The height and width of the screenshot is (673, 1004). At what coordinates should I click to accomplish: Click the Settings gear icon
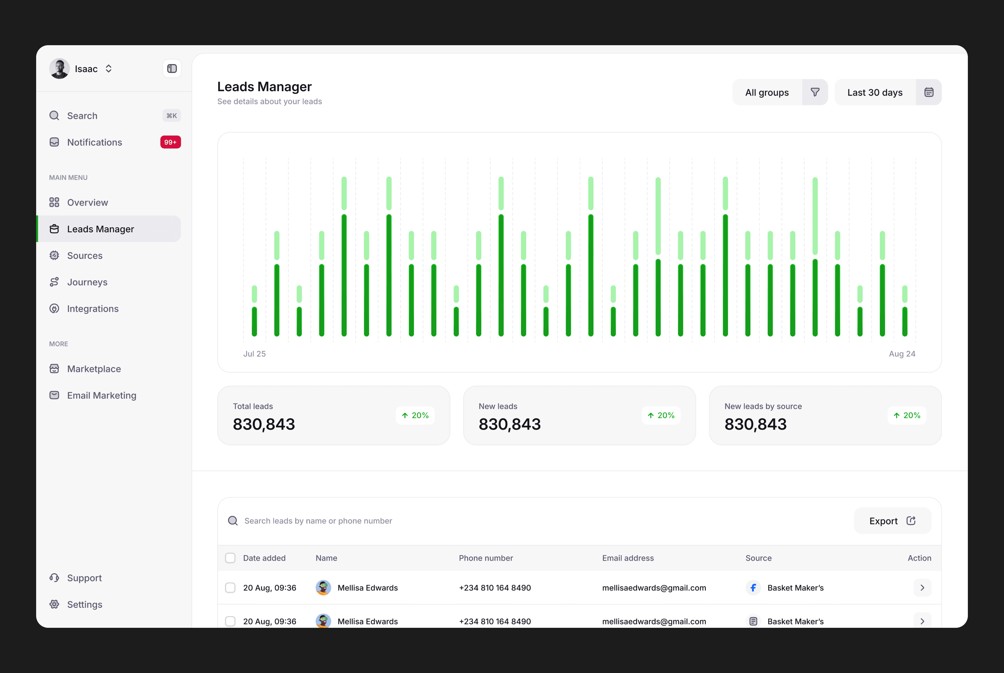tap(54, 604)
